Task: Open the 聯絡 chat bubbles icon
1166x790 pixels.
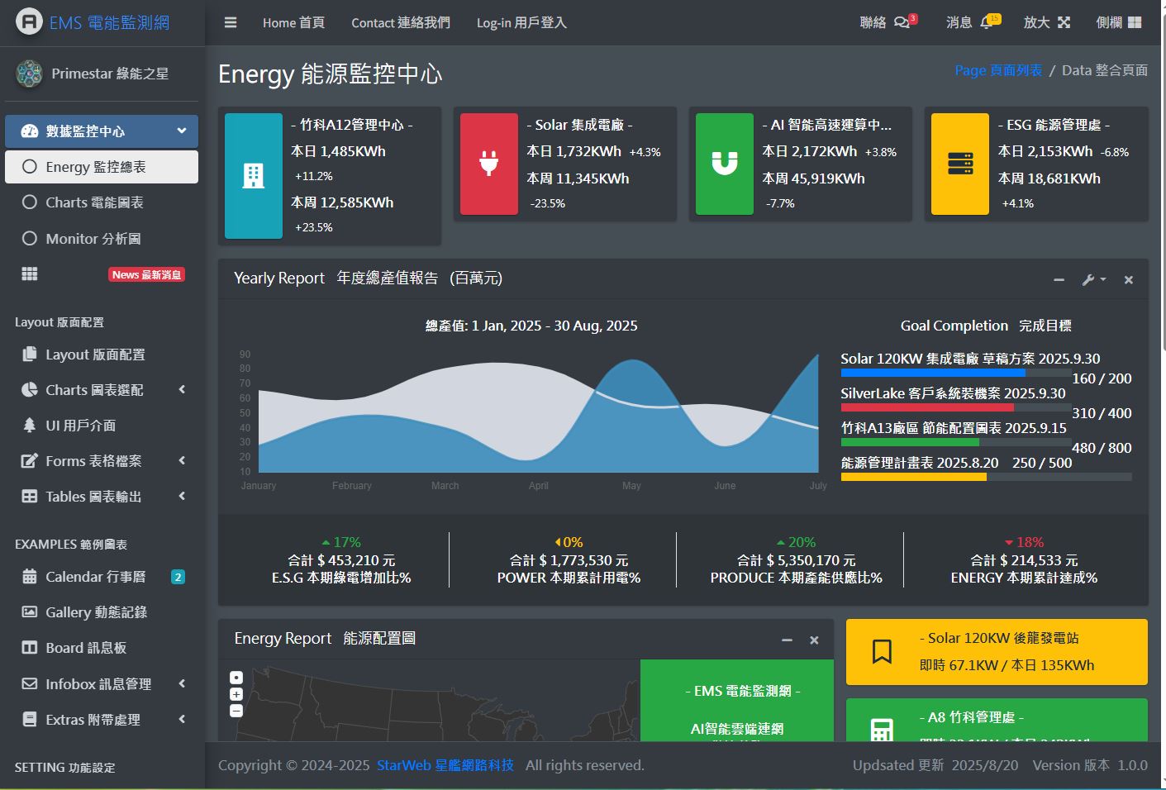Action: click(902, 23)
